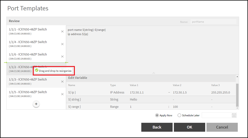Select port 1/1/6 - ICX7650-48ZP Switch row

[36, 56]
